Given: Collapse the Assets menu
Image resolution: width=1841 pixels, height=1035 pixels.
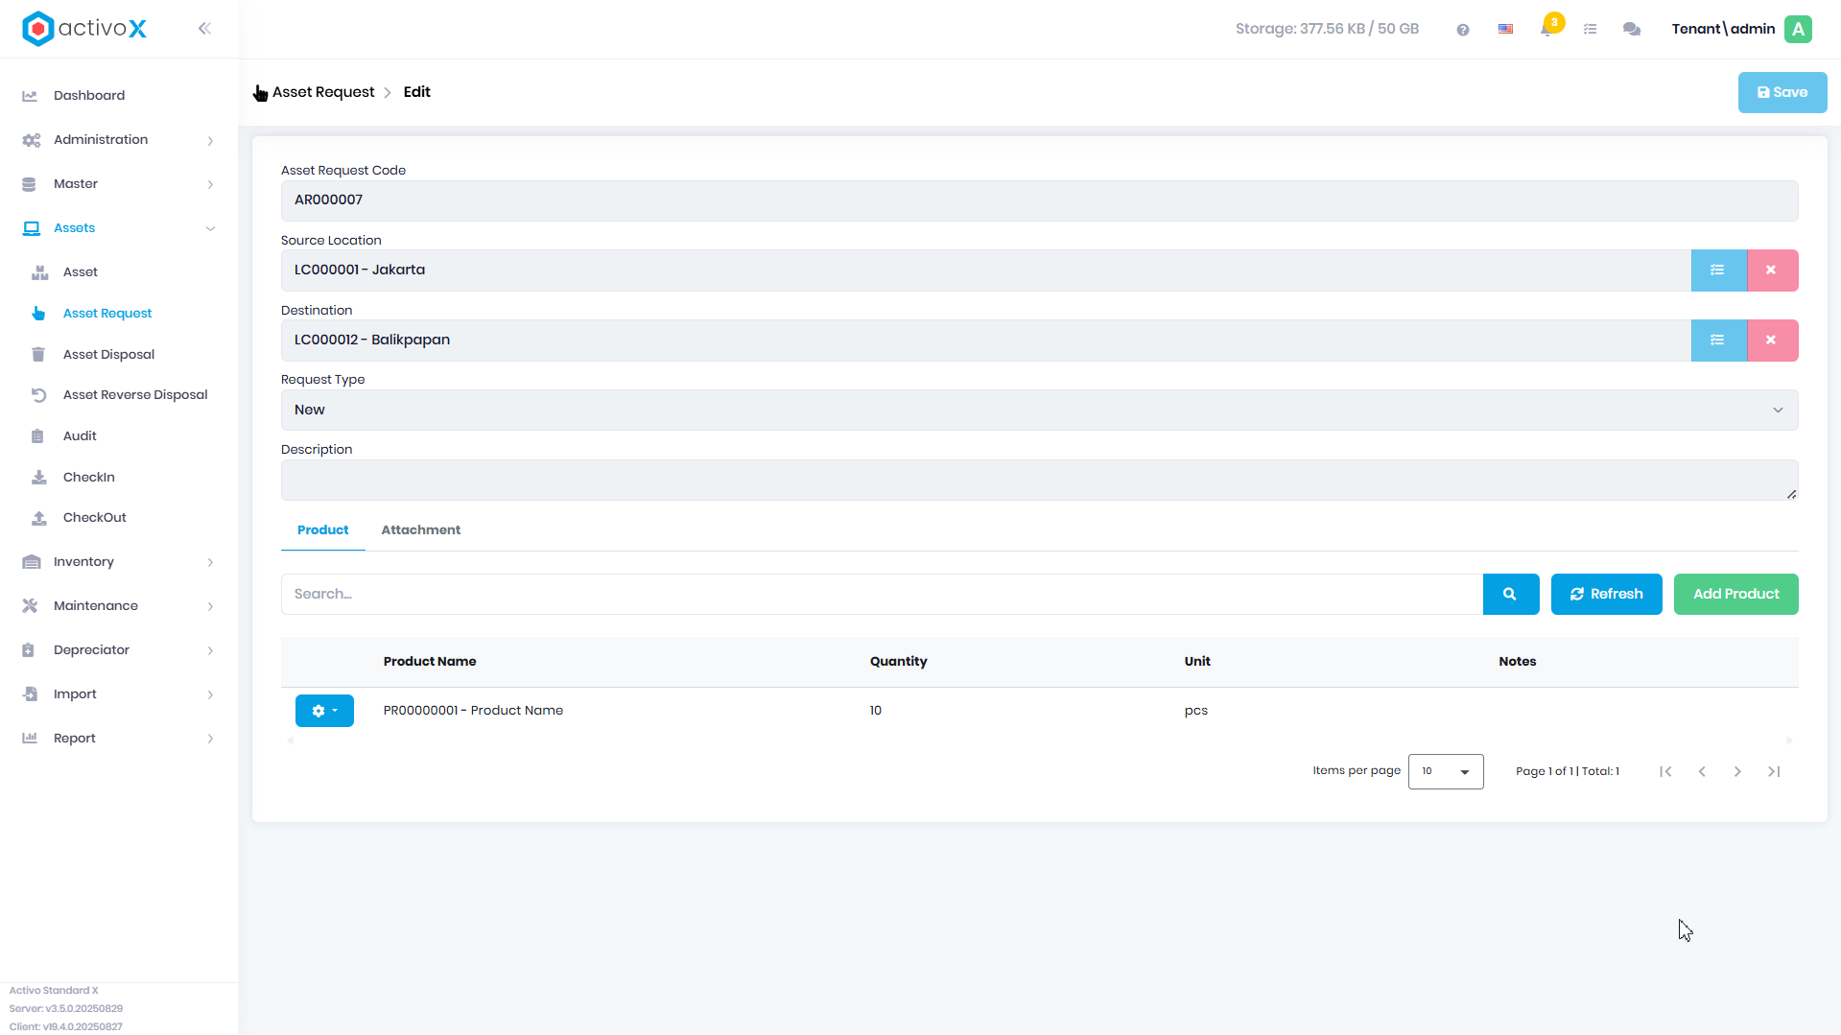Looking at the screenshot, I should [119, 228].
